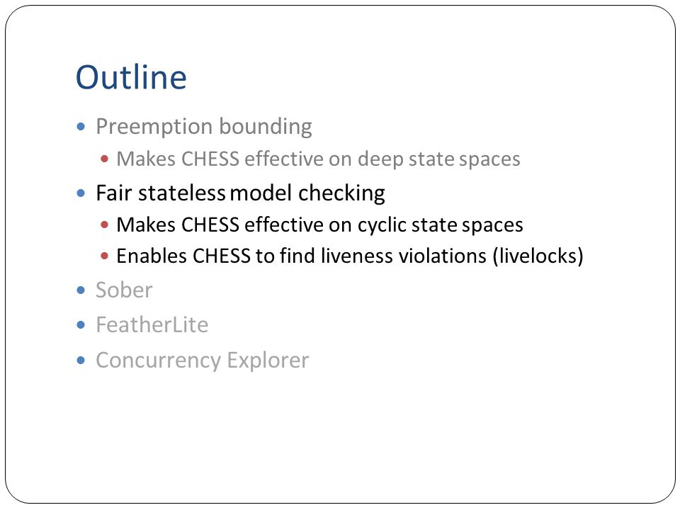Click the blue bullet before Fair stateless model checking
680x510 pixels.
(x=81, y=193)
